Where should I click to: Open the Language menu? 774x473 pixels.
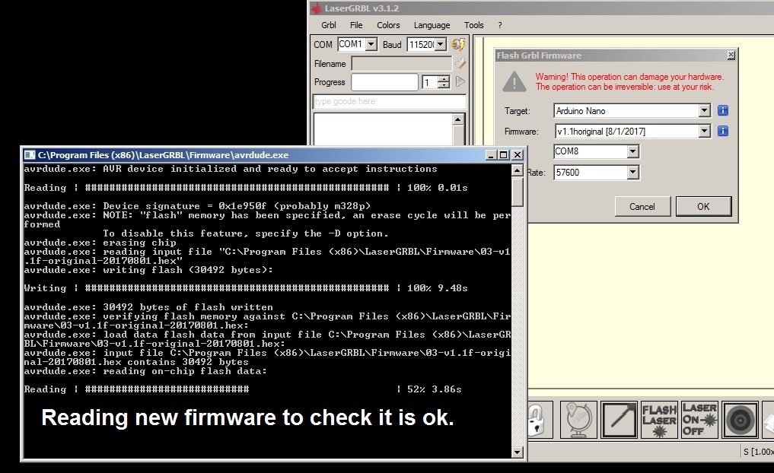coord(432,25)
